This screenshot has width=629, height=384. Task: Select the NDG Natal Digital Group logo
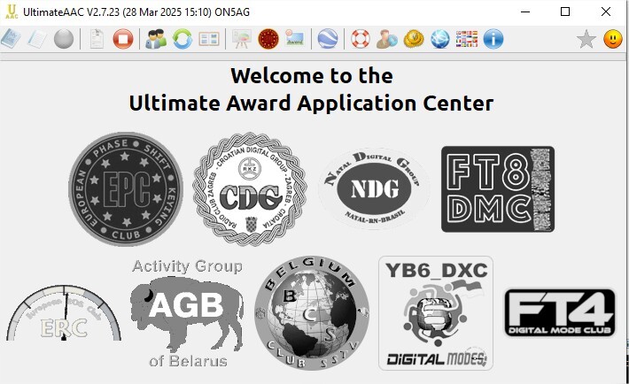point(374,189)
